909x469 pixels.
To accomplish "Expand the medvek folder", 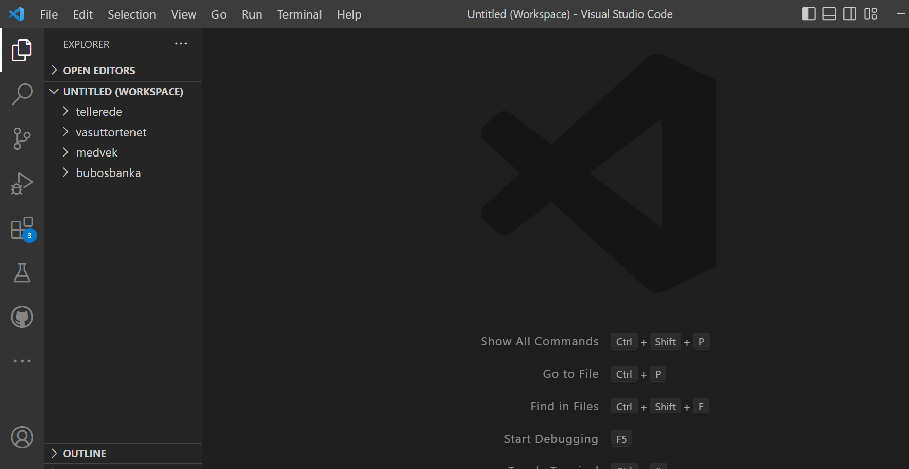I will 65,152.
